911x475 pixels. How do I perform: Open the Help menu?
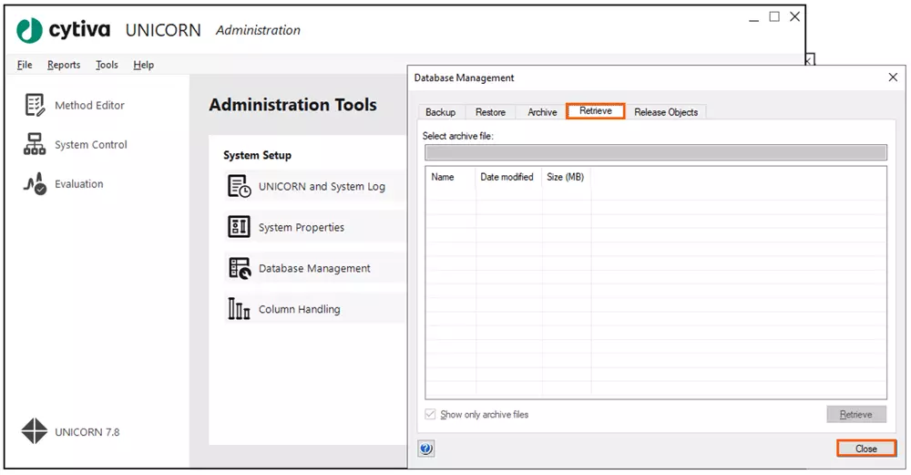(143, 65)
